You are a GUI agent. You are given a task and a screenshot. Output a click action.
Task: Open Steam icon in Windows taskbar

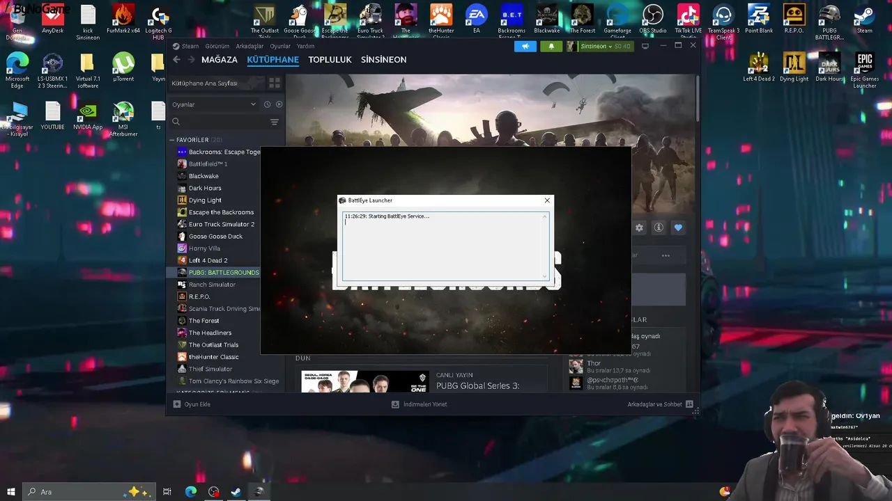coord(236,492)
